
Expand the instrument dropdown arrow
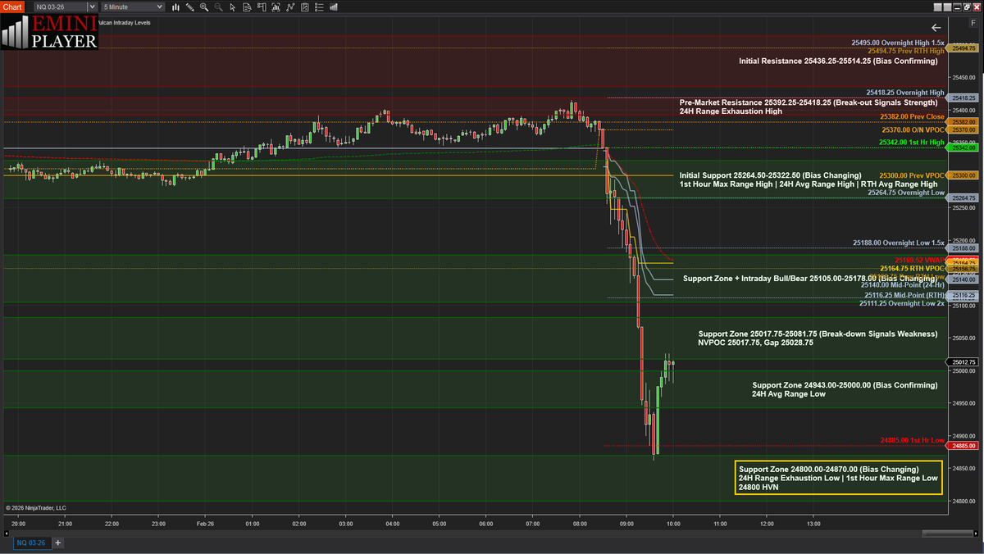pyautogui.click(x=92, y=7)
